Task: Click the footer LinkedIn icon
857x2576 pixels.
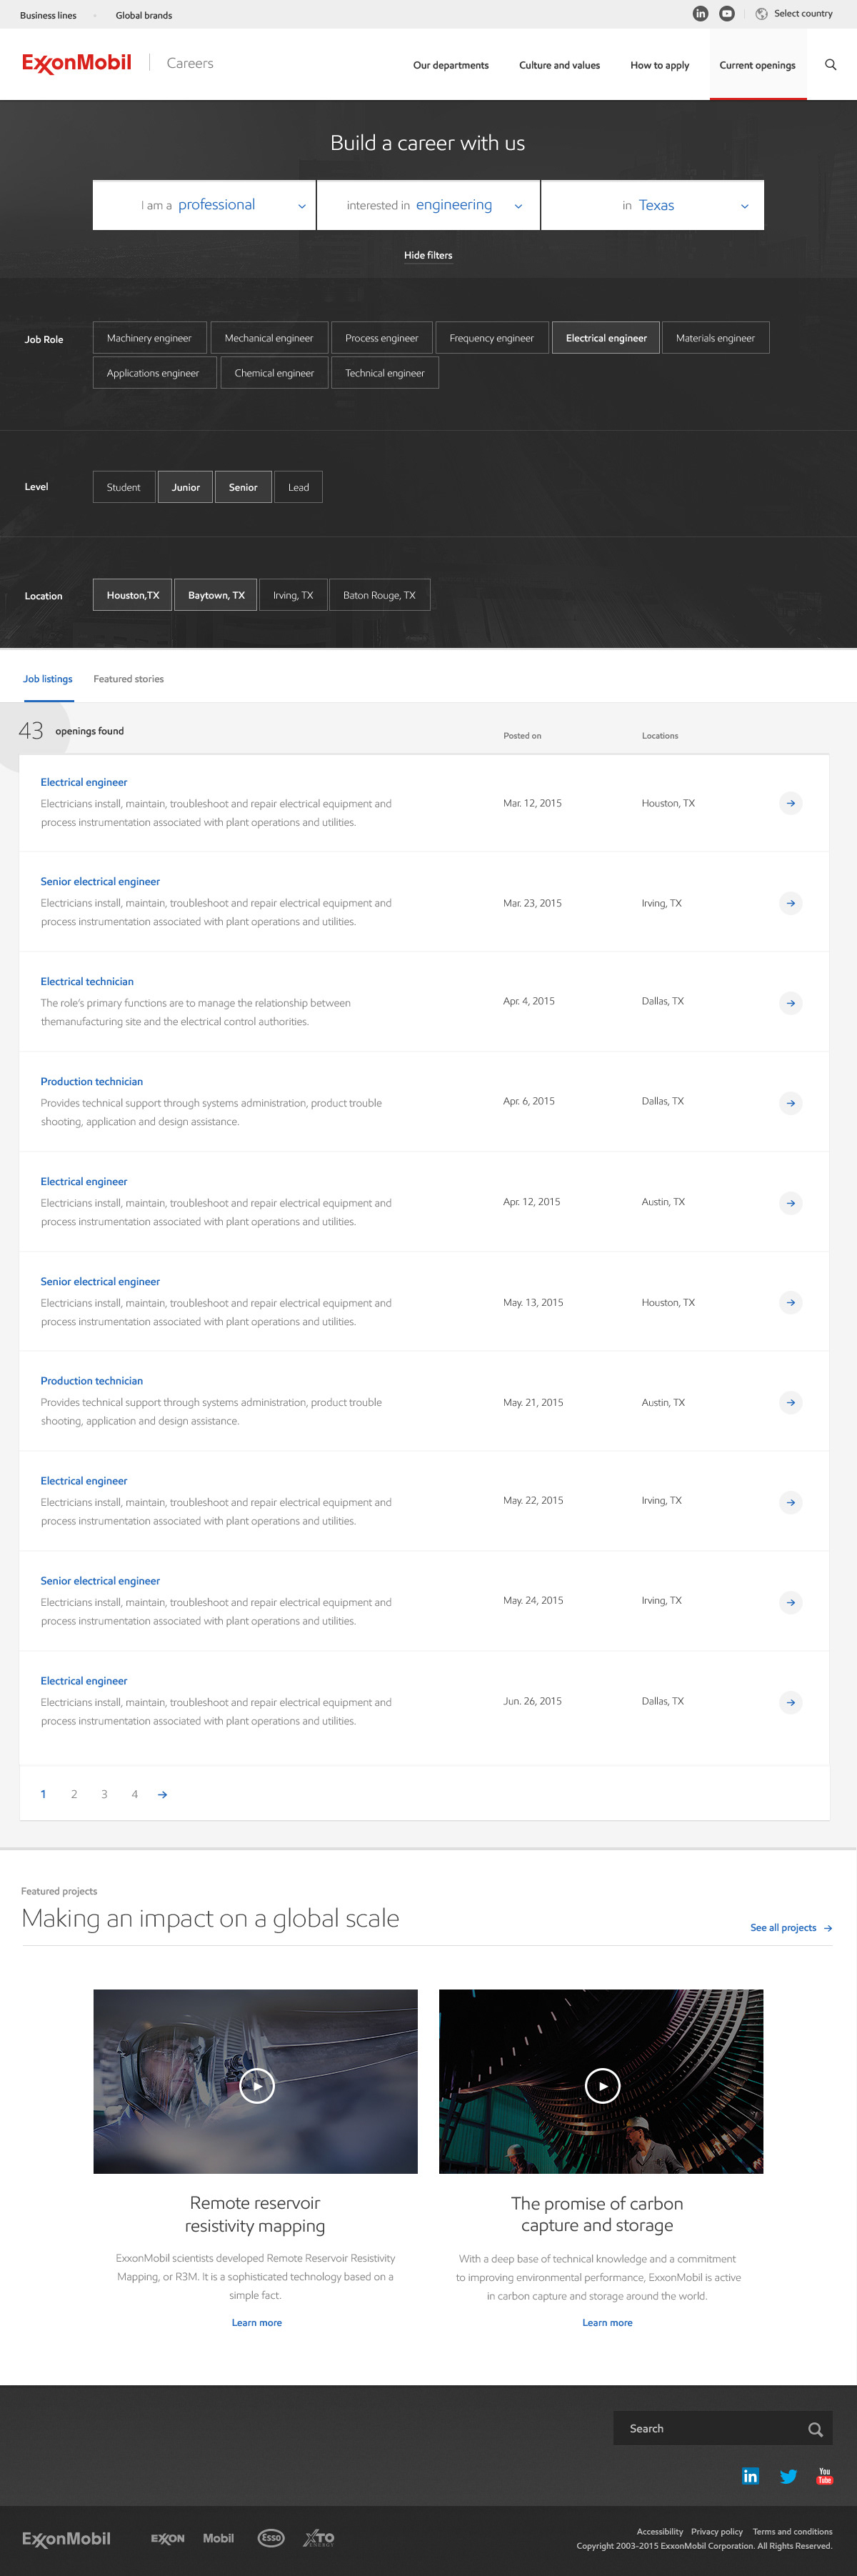Action: [x=750, y=2476]
